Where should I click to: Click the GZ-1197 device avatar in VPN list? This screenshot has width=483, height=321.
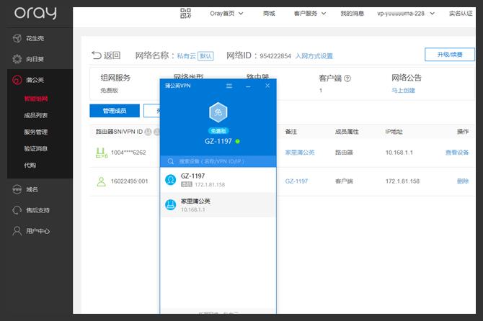pos(171,179)
